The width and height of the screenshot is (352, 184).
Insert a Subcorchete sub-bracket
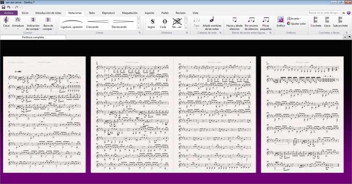[x=340, y=22]
